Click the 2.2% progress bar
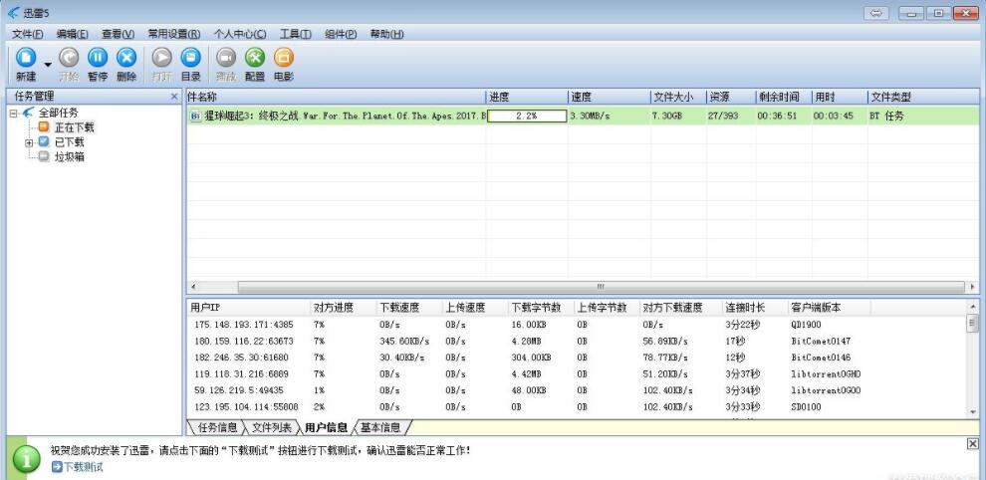The image size is (986, 480). coord(527,116)
